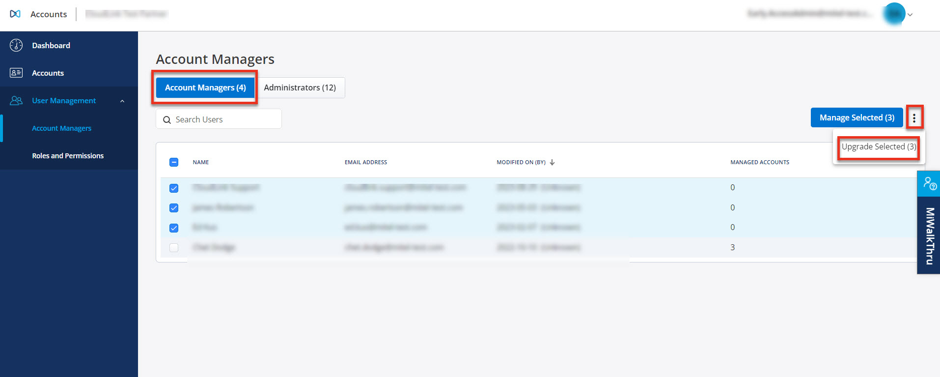Image resolution: width=940 pixels, height=377 pixels.
Task: Switch to the Administrators (12) tab
Action: point(300,87)
